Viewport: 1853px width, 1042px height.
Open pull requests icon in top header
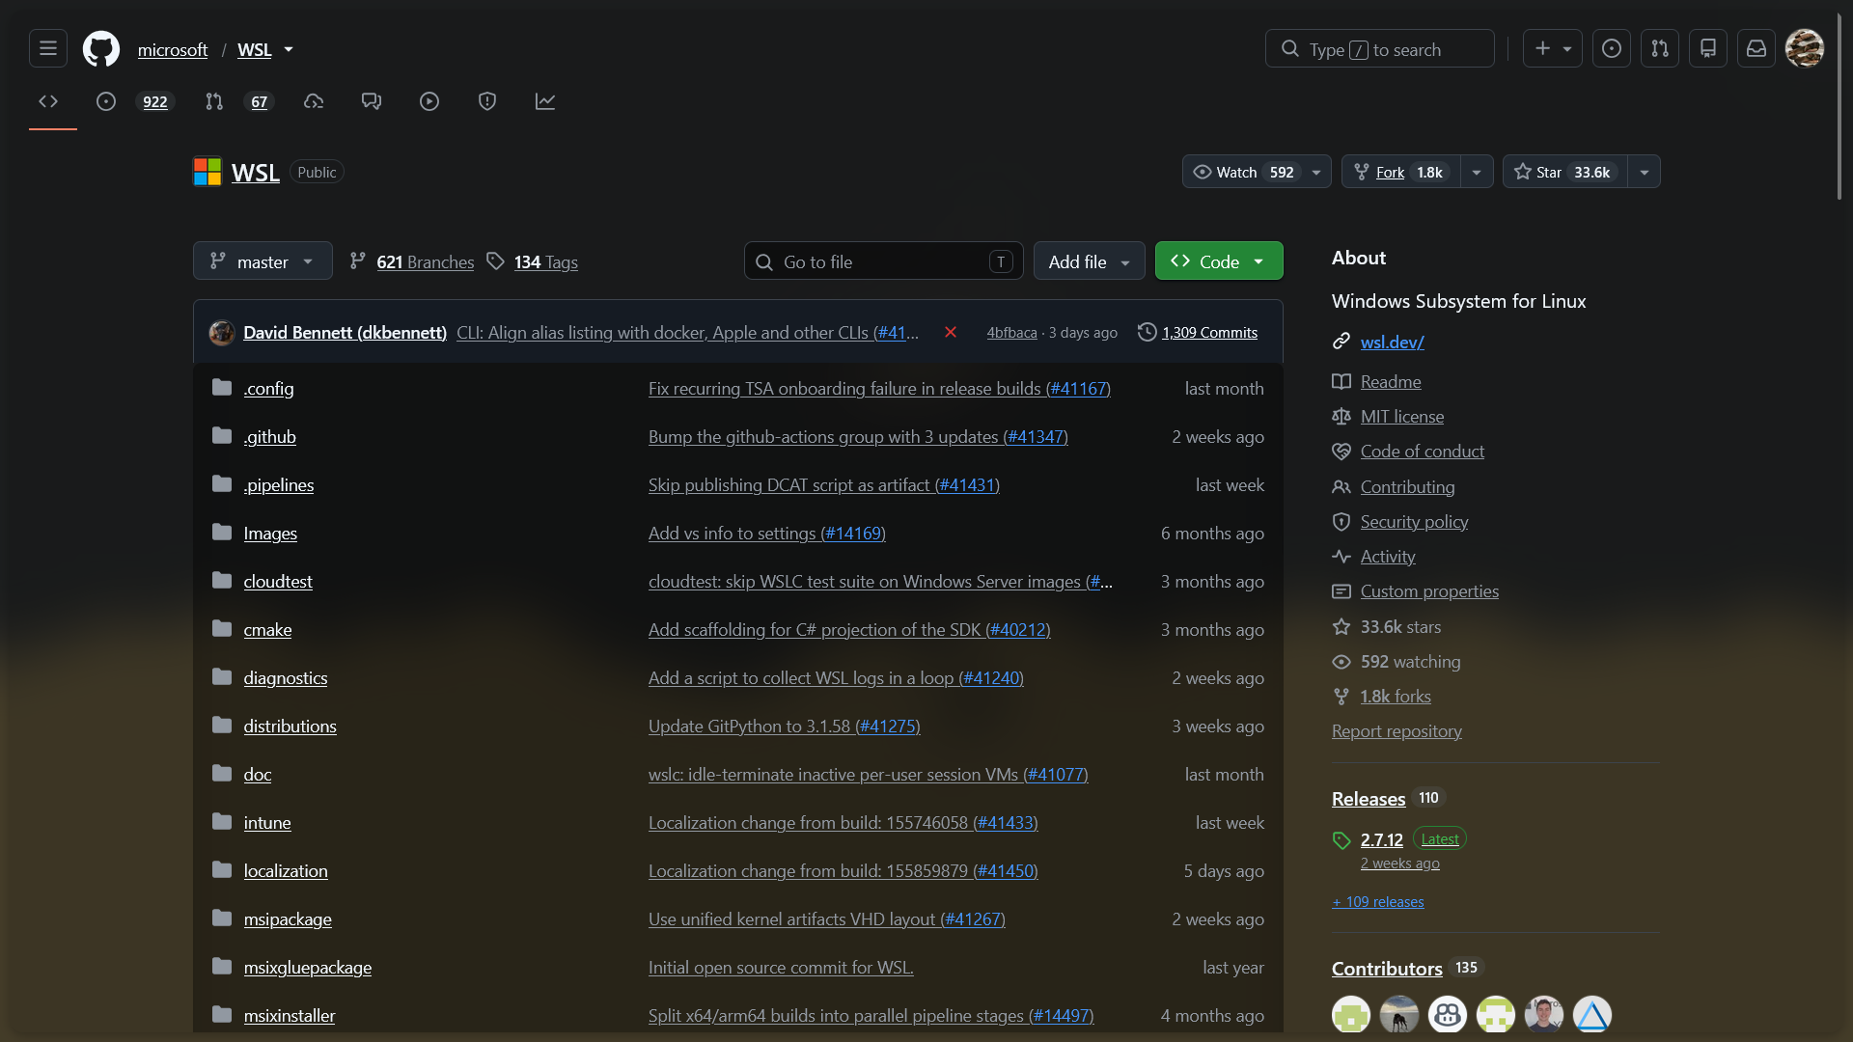tap(1660, 48)
